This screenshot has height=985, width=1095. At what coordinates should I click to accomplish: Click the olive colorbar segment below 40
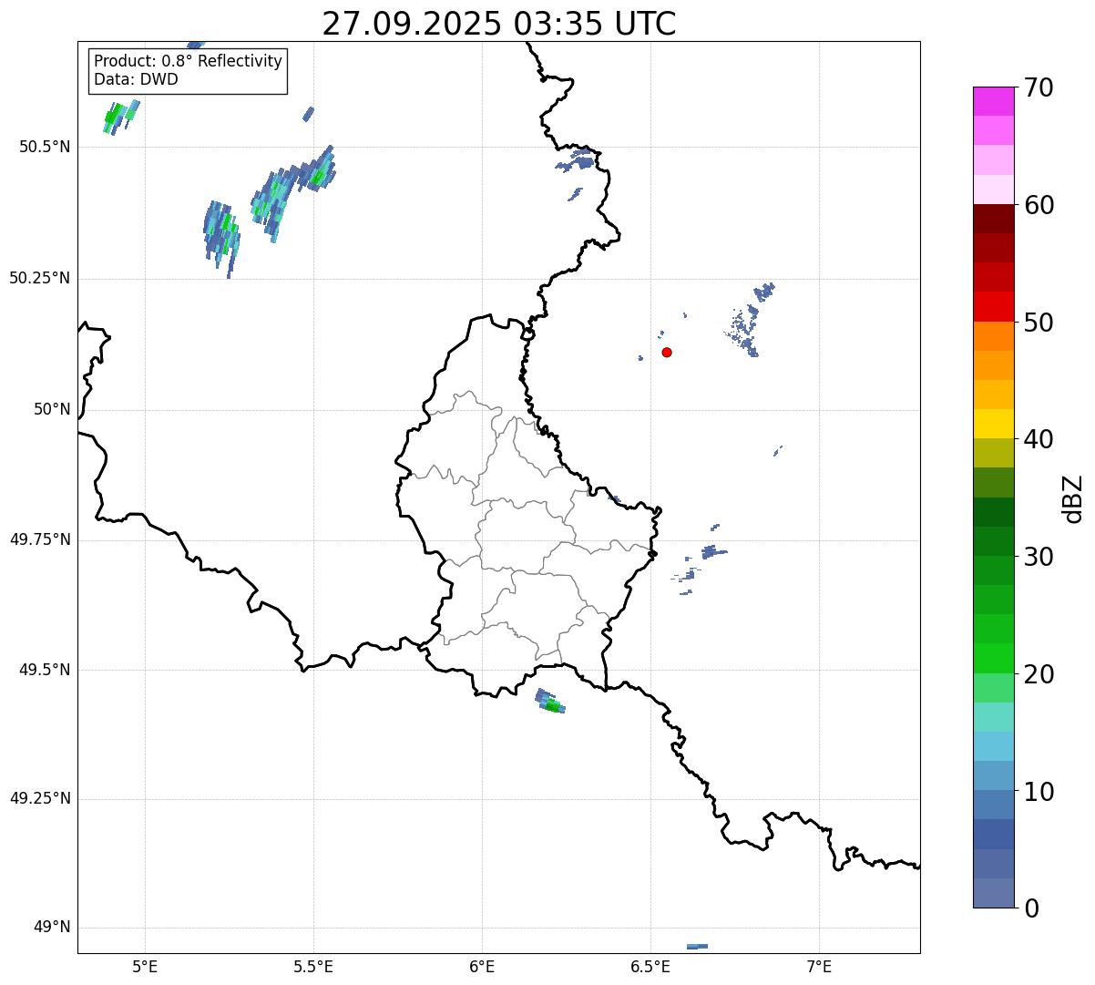993,453
